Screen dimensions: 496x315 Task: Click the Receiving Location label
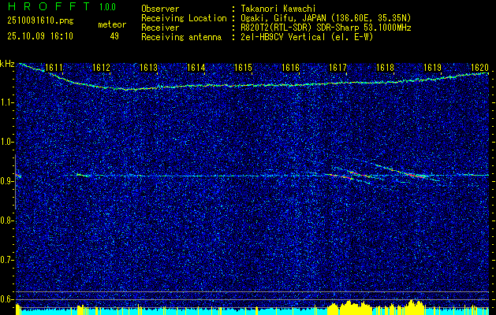(184, 18)
